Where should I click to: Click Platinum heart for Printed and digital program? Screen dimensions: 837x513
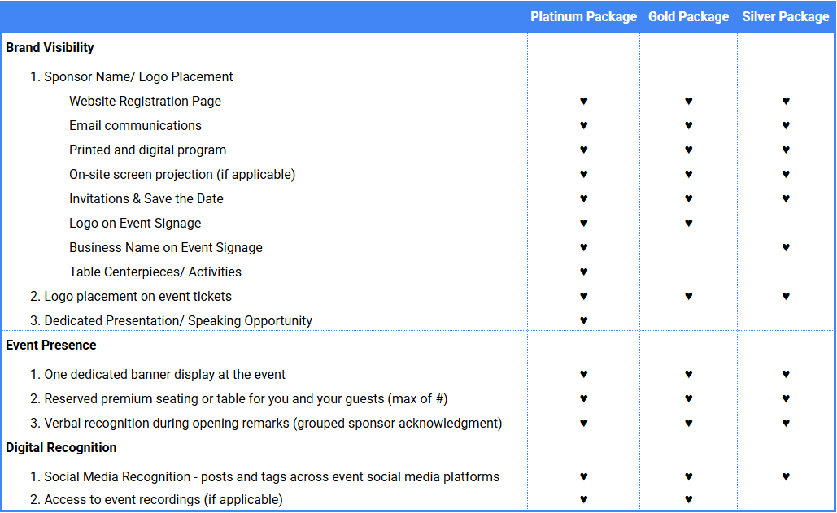pyautogui.click(x=583, y=150)
